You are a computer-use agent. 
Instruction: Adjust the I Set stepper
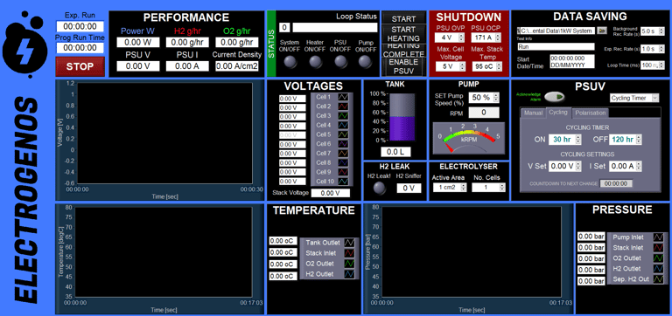point(639,167)
